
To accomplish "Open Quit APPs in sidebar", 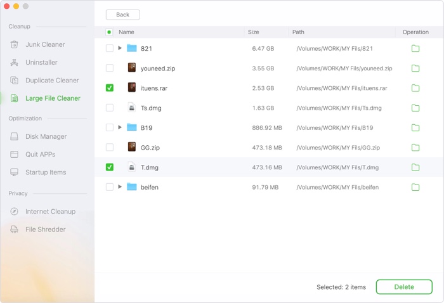I will click(x=40, y=154).
